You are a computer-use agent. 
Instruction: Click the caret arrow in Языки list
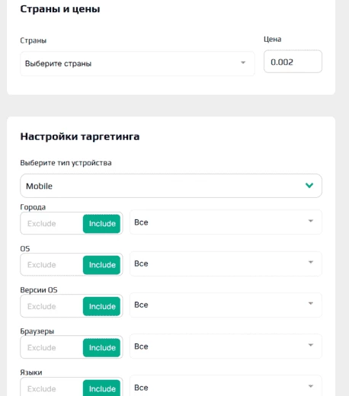click(310, 386)
